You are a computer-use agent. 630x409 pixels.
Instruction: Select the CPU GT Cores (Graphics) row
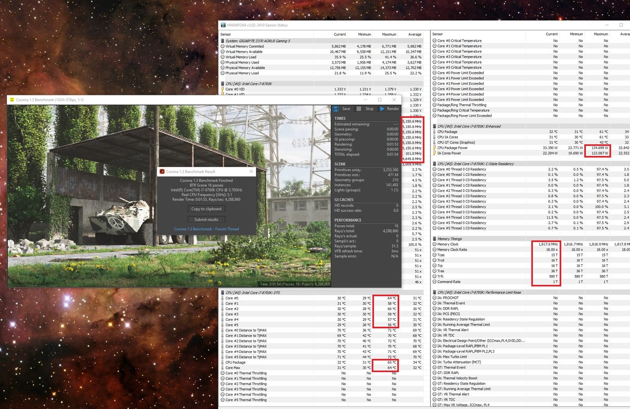[530, 143]
